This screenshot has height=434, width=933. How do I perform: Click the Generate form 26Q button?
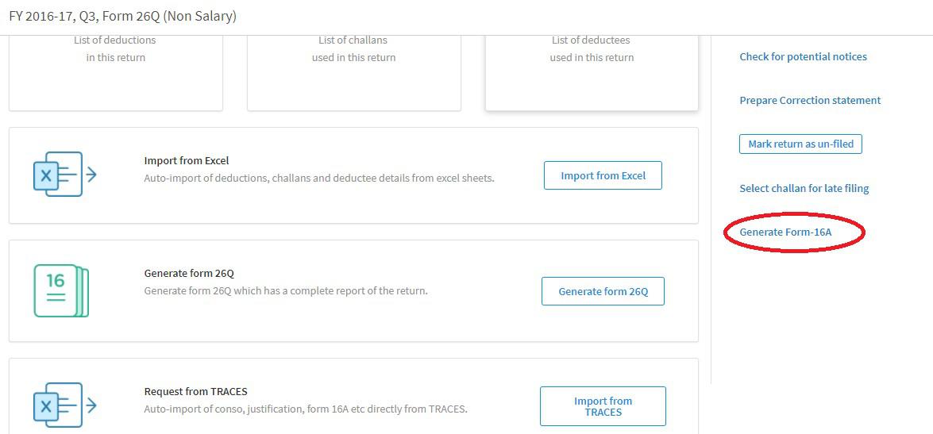coord(603,291)
